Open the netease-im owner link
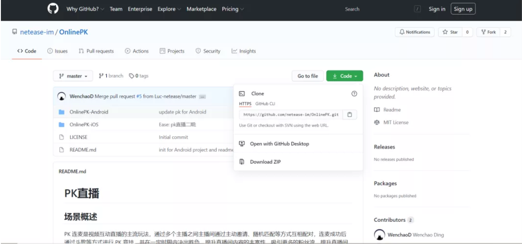The height and width of the screenshot is (245, 522). click(x=37, y=32)
